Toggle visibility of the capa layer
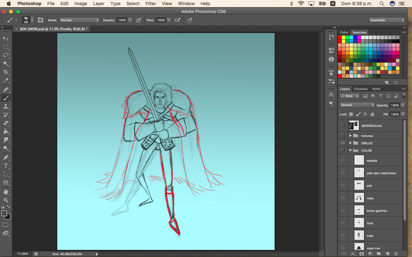Image resolution: width=412 pixels, height=257 pixels. (x=342, y=198)
